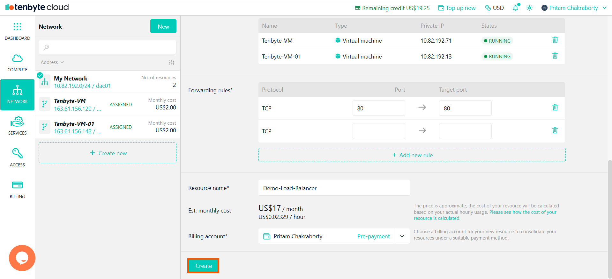Click the Status column header

489,26
